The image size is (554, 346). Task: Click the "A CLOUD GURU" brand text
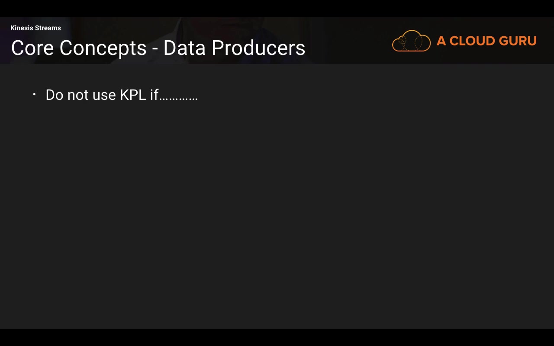point(486,41)
